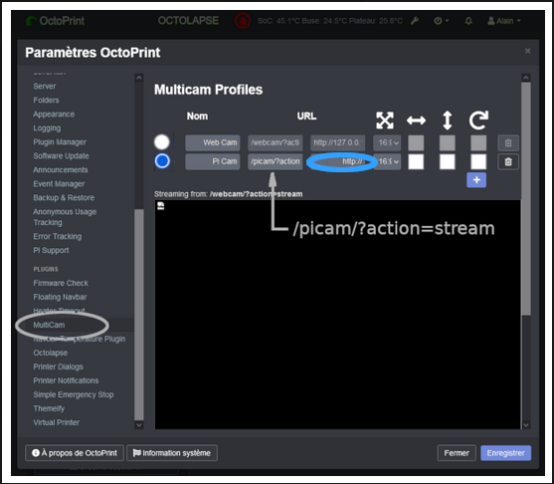
Task: Delete the Pi Cam profile trash icon
Action: 508,161
